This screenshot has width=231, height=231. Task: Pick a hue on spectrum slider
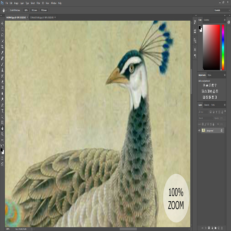pos(223,47)
